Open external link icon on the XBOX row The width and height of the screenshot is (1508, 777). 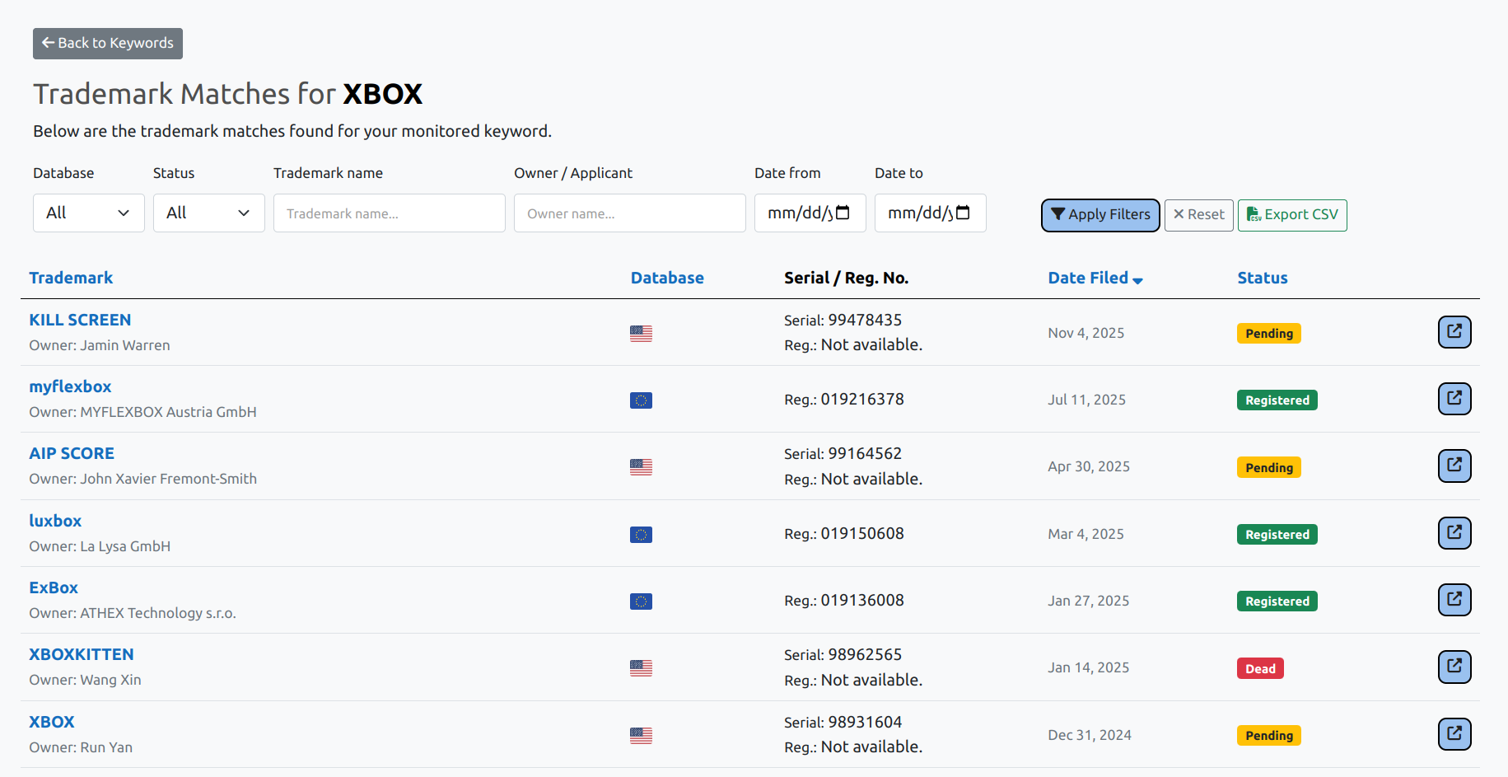[x=1454, y=734]
